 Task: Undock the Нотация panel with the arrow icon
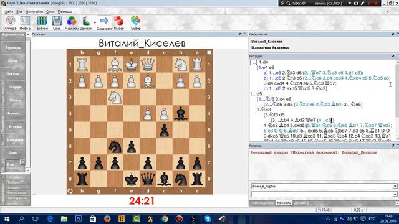(393, 56)
